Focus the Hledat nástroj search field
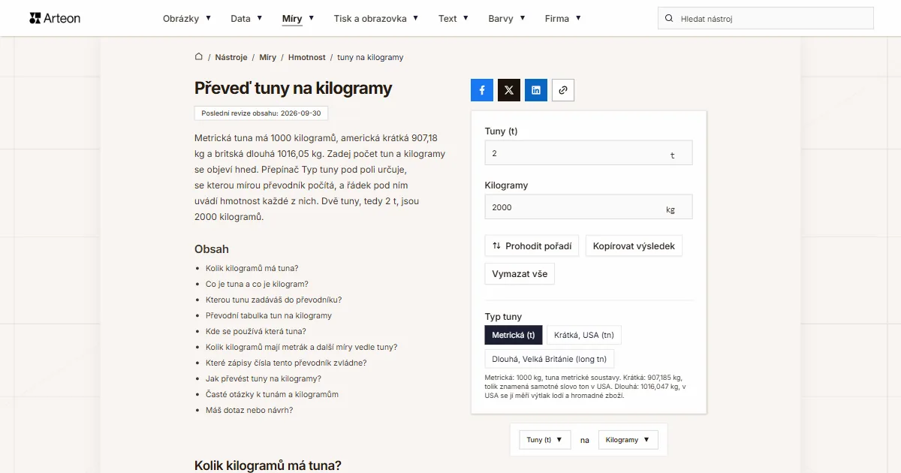 click(x=766, y=18)
